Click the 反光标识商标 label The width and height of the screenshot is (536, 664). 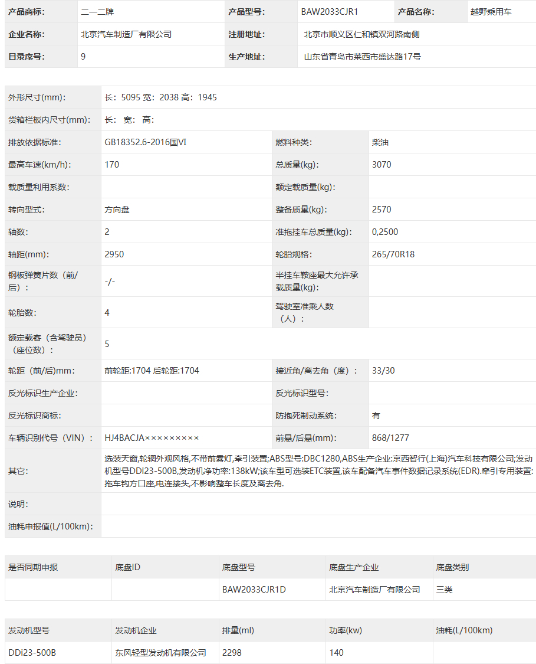[35, 416]
